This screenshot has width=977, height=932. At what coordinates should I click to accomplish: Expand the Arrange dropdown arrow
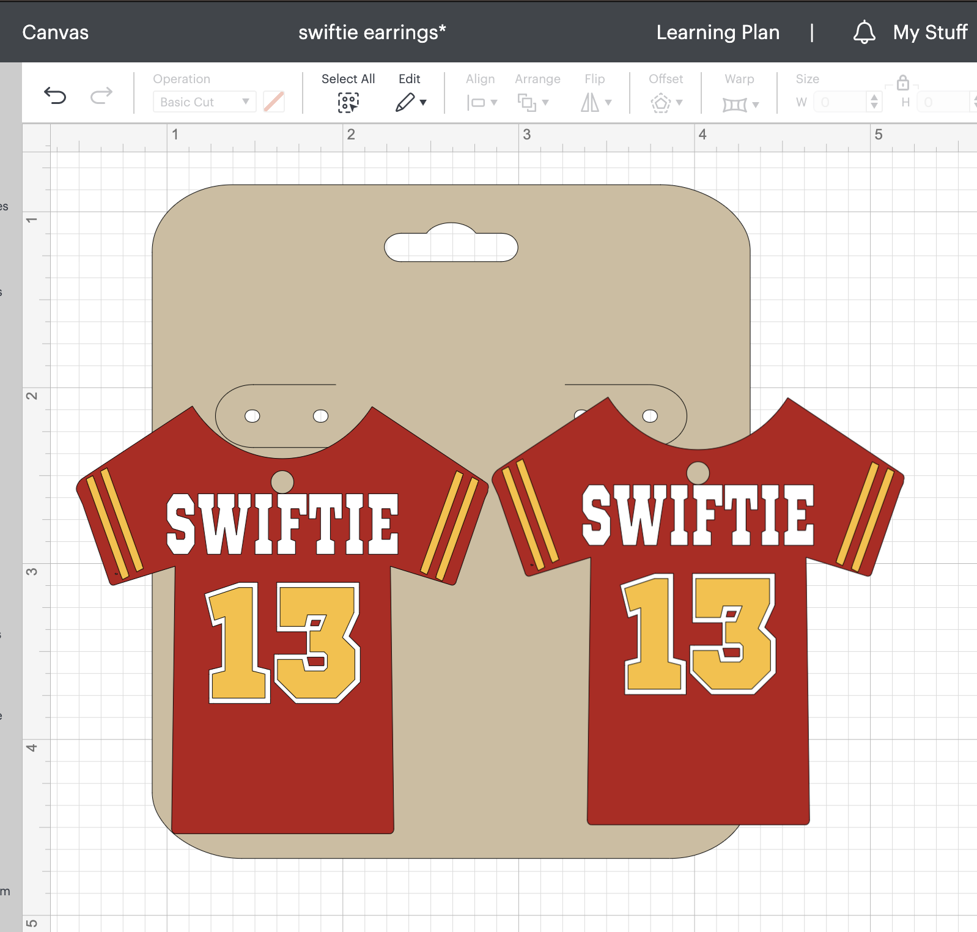(x=545, y=103)
